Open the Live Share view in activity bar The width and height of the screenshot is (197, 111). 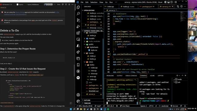pyautogui.click(x=78, y=52)
